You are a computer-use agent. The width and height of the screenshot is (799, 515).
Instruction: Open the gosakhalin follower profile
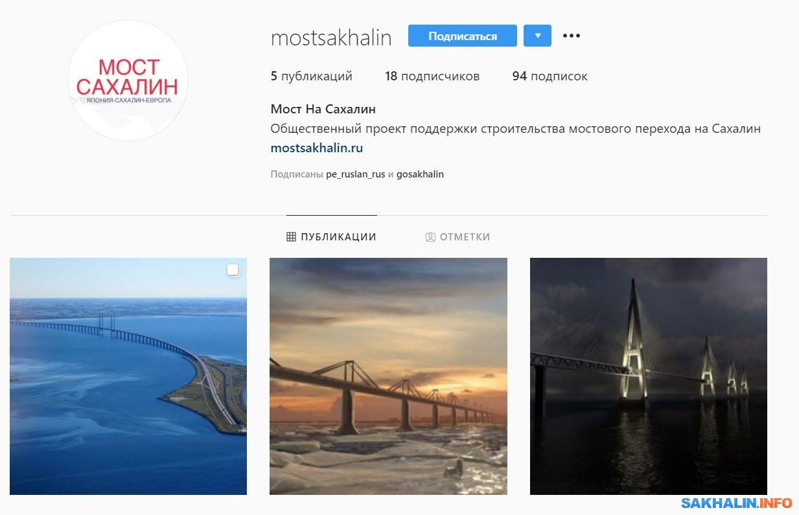pos(420,174)
